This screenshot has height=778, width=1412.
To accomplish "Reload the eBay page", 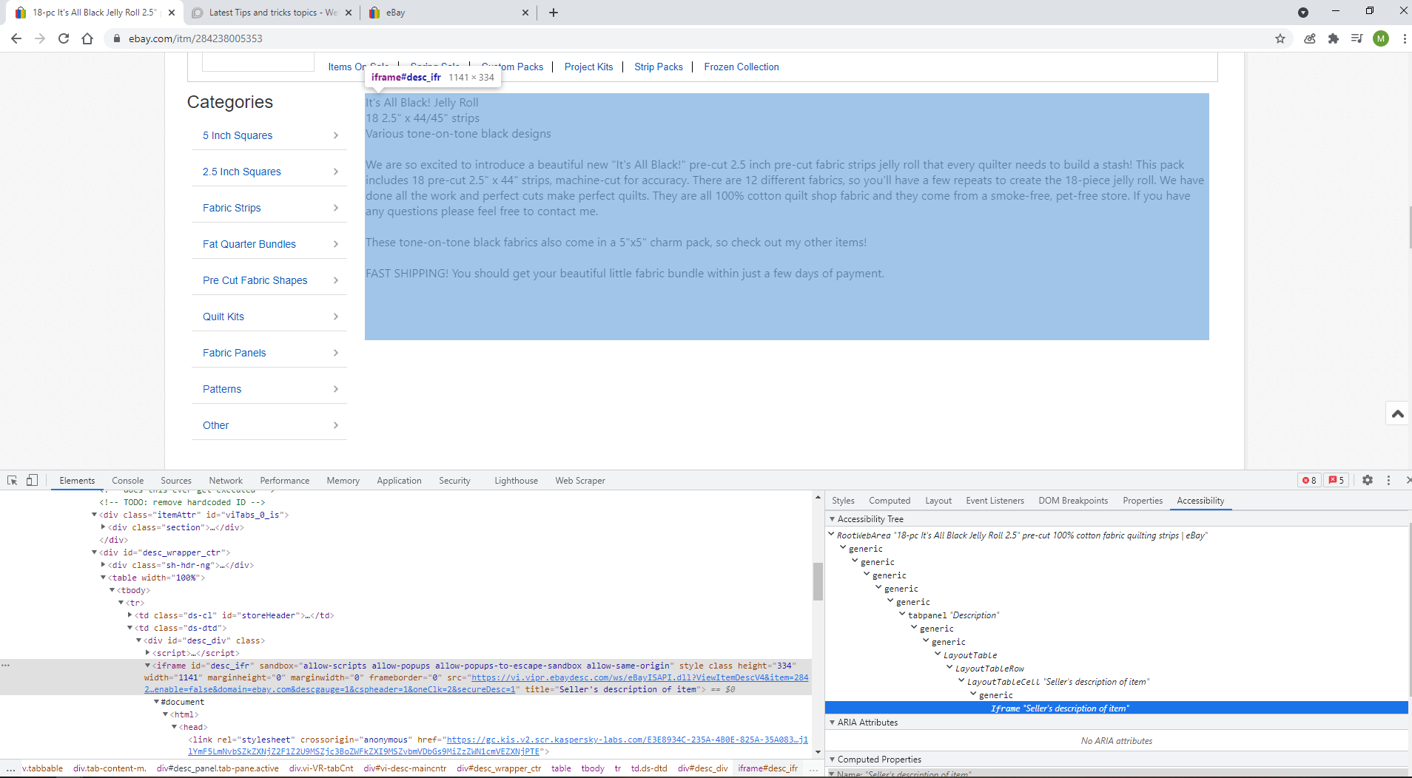I will coord(64,38).
